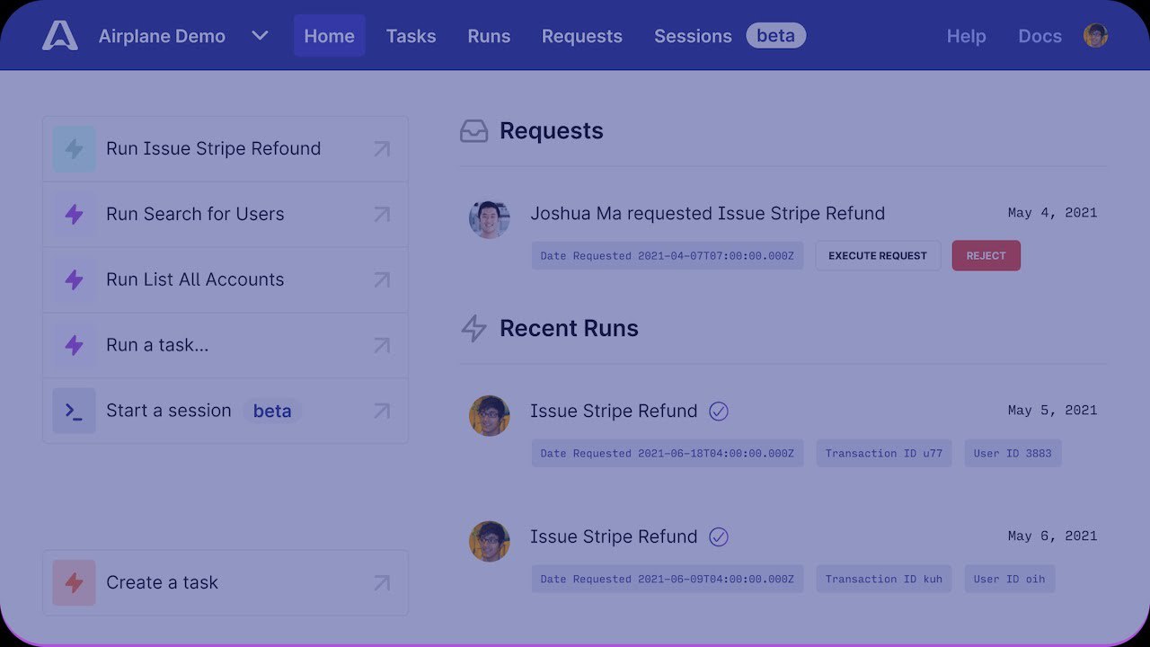Open Joshua Ma requested Issue Stripe Refund

[707, 213]
